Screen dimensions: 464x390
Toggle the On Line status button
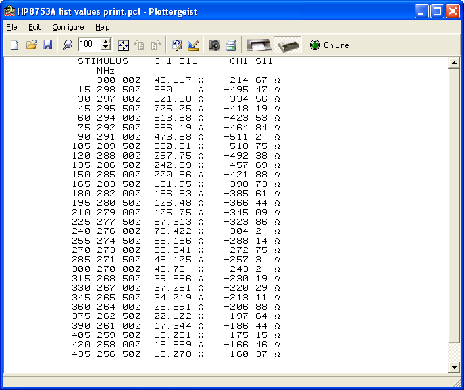[x=329, y=45]
